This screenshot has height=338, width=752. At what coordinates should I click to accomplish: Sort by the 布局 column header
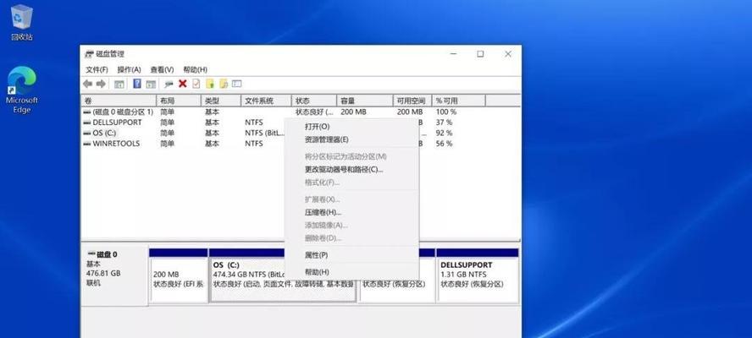tap(179, 101)
